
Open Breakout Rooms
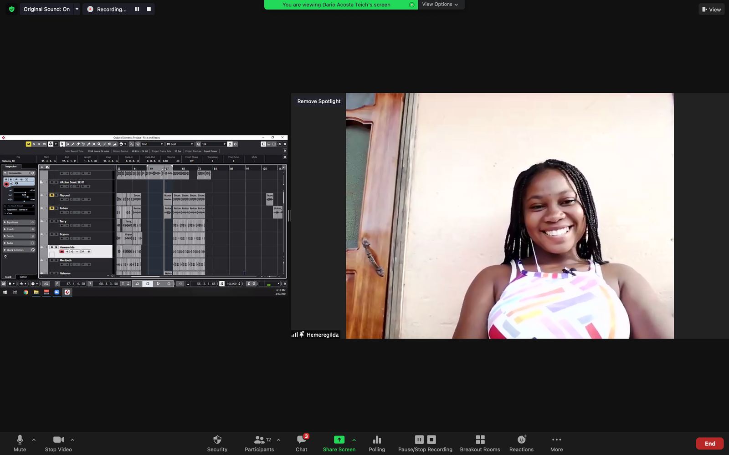[x=480, y=443]
